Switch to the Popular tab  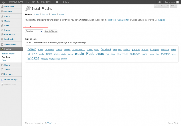[x=53, y=14]
